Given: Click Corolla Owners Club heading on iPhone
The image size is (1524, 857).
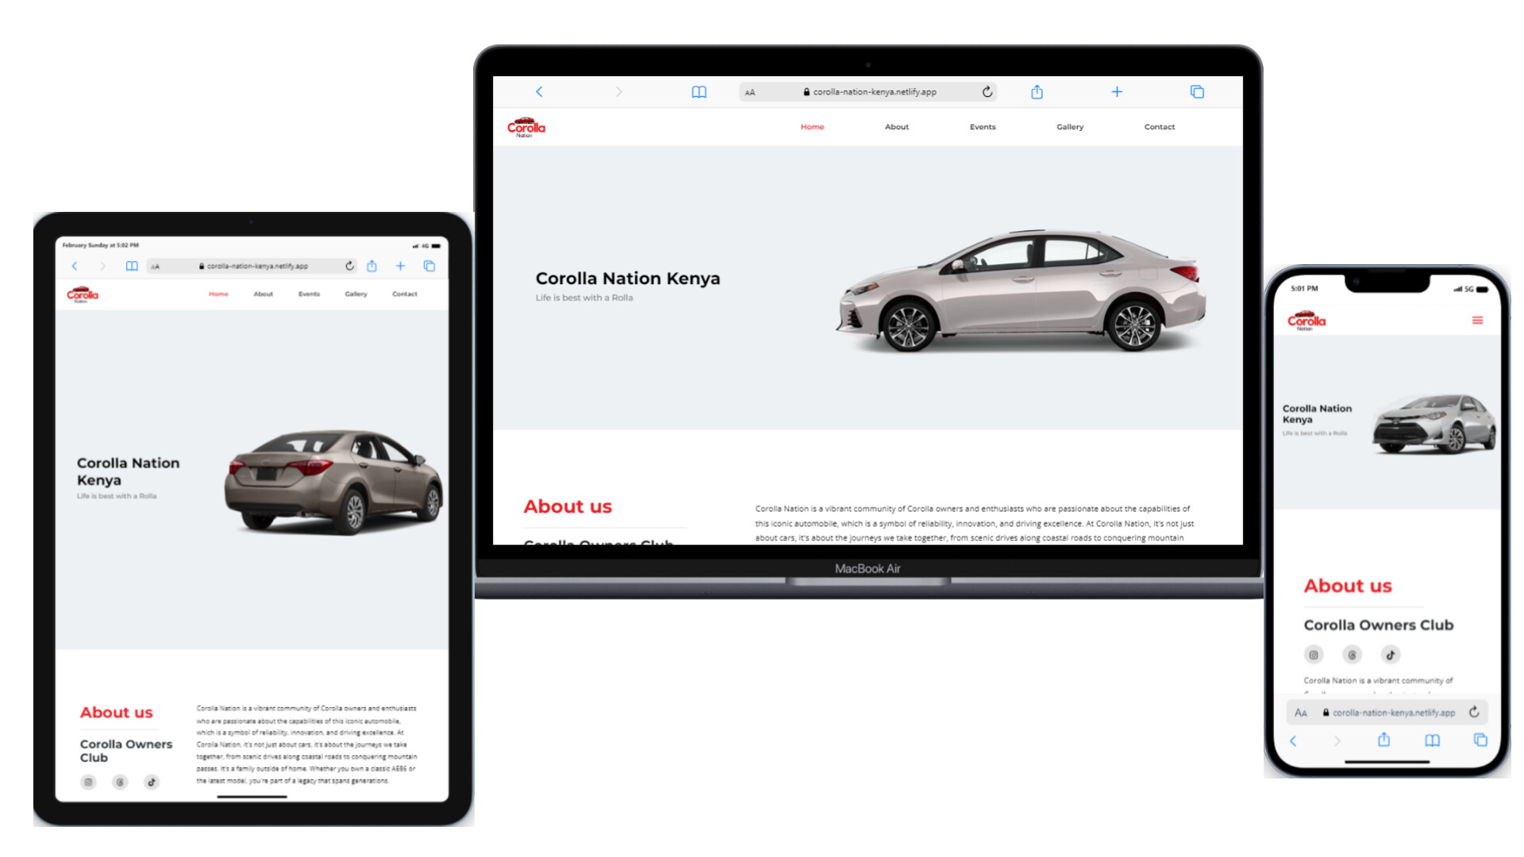Looking at the screenshot, I should point(1378,625).
